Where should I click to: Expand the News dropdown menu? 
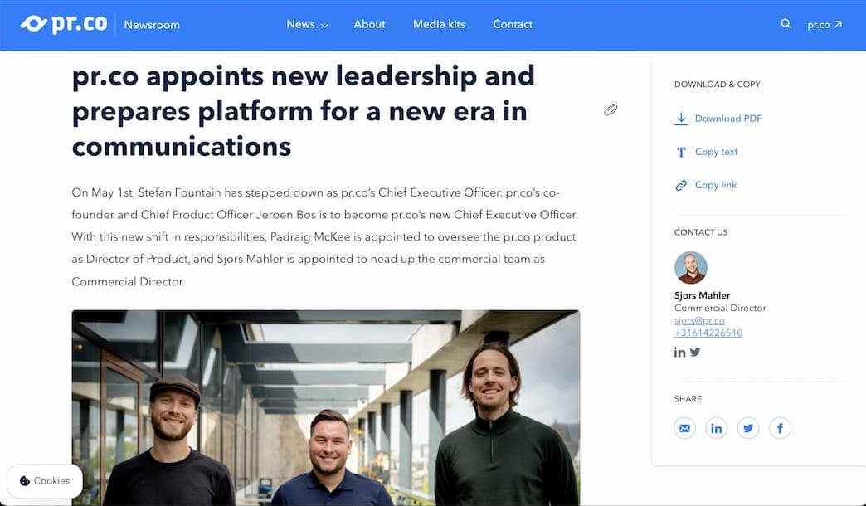[x=307, y=24]
